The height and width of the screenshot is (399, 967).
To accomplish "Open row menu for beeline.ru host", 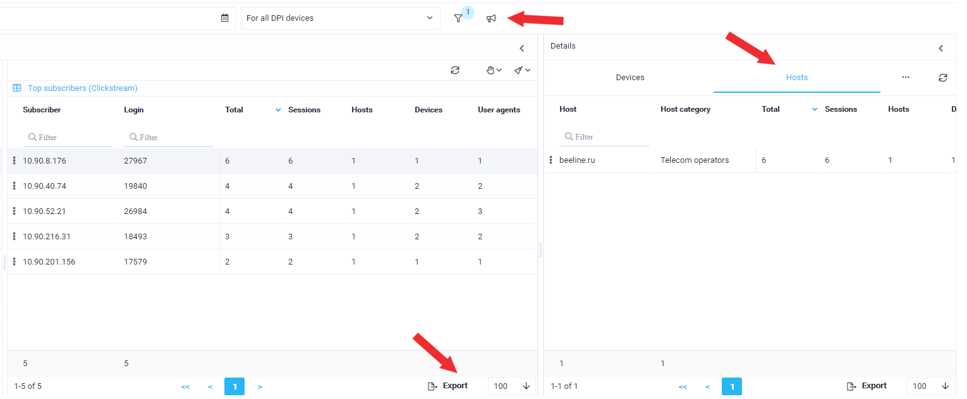I will click(550, 160).
